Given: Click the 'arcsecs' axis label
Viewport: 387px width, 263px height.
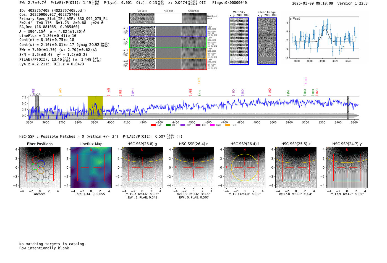Looking at the screenshot, I should point(40,194).
